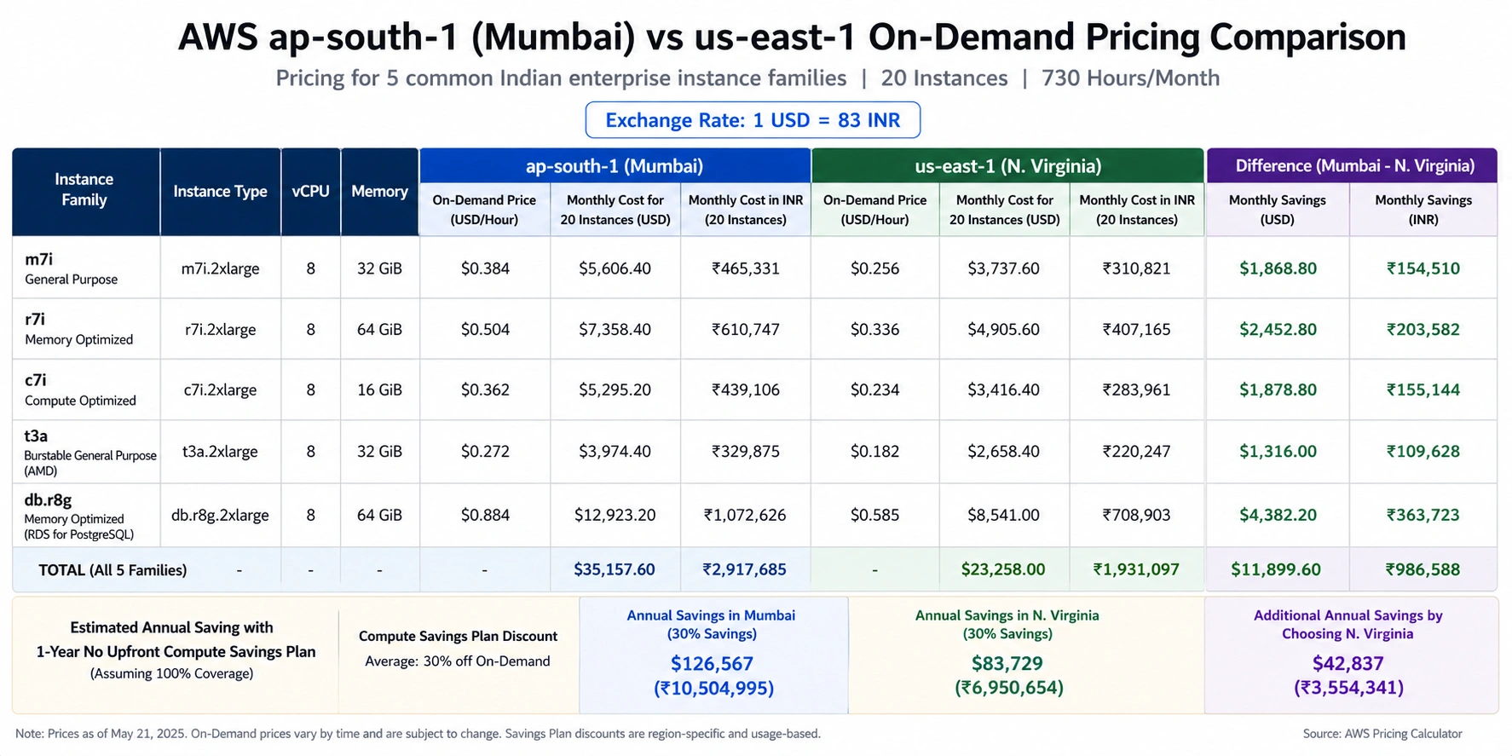1512x756 pixels.
Task: Select the db.r8g.2xlarge instance type cell
Action: point(220,516)
